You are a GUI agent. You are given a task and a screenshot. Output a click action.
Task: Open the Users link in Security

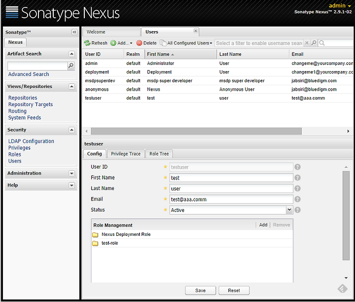click(15, 161)
